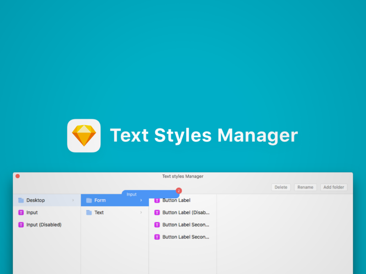Click the style icon beside Button Label
366x274 pixels.
[x=157, y=200]
